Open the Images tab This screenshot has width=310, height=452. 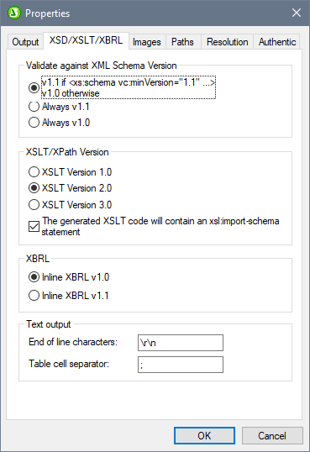coord(147,42)
